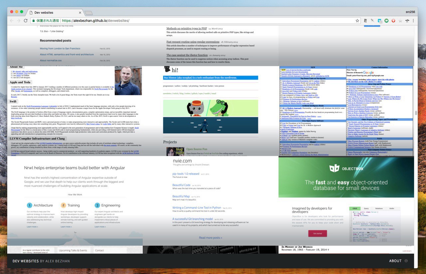
Task: Click the ObjectBox logo
Action: pyautogui.click(x=346, y=168)
